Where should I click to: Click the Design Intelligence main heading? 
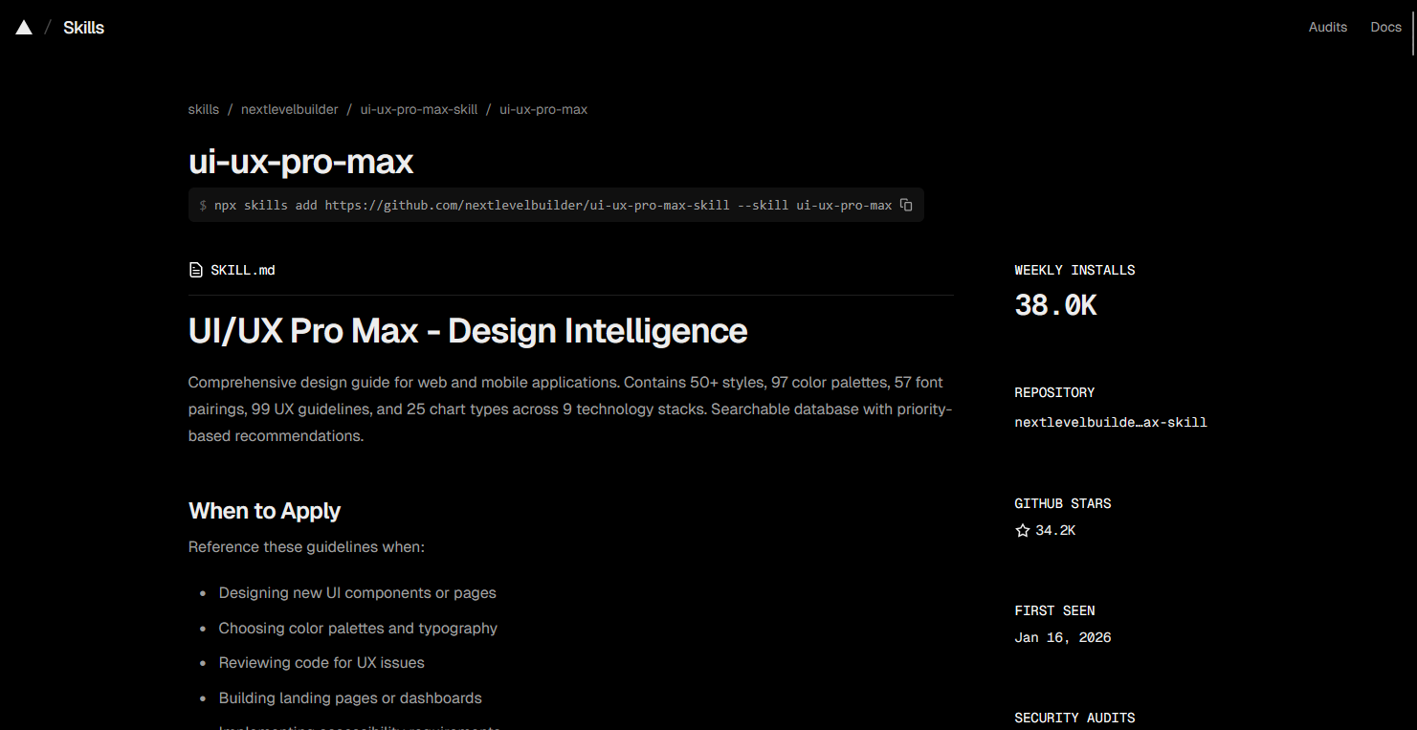click(x=467, y=330)
